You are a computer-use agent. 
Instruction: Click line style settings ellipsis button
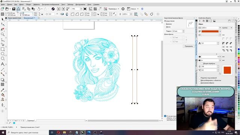[x=223, y=35]
